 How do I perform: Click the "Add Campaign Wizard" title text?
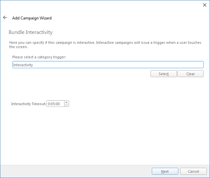point(32,18)
